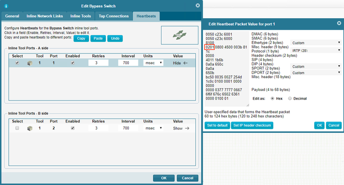Click the B side tool 1 device icon

pyautogui.click(x=30, y=128)
